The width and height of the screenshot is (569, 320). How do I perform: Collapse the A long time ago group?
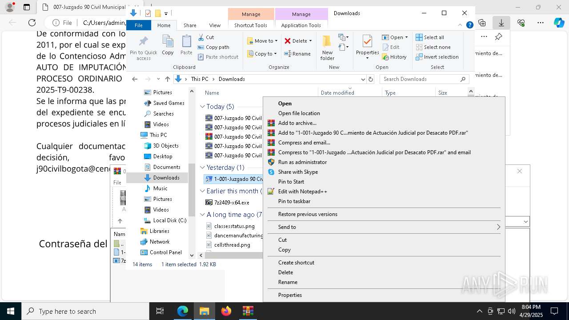click(x=202, y=215)
